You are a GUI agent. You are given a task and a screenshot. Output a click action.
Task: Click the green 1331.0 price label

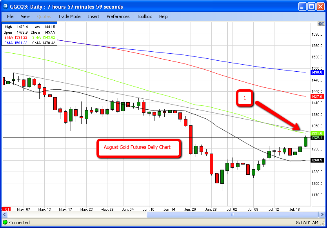click(x=317, y=133)
